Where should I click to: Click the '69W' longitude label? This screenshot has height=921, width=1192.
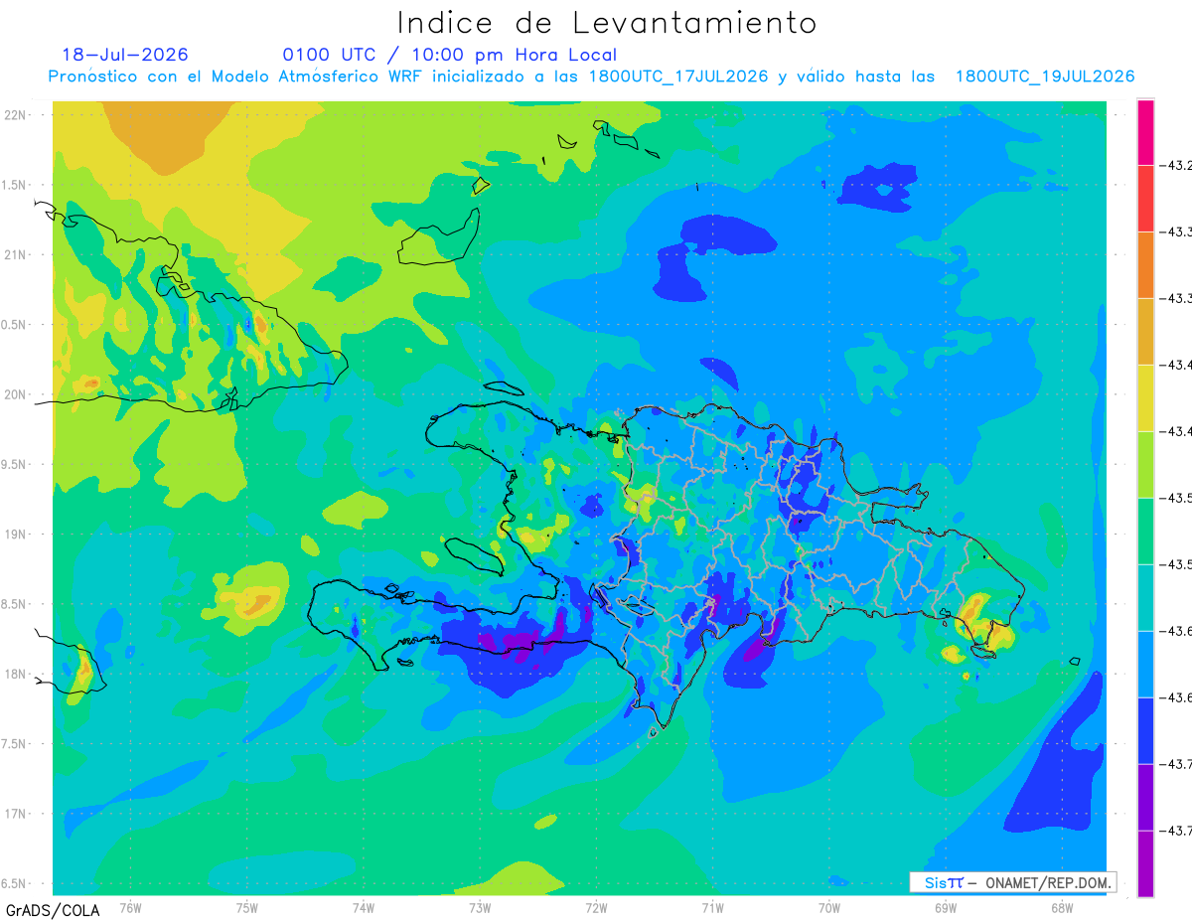pos(946,908)
